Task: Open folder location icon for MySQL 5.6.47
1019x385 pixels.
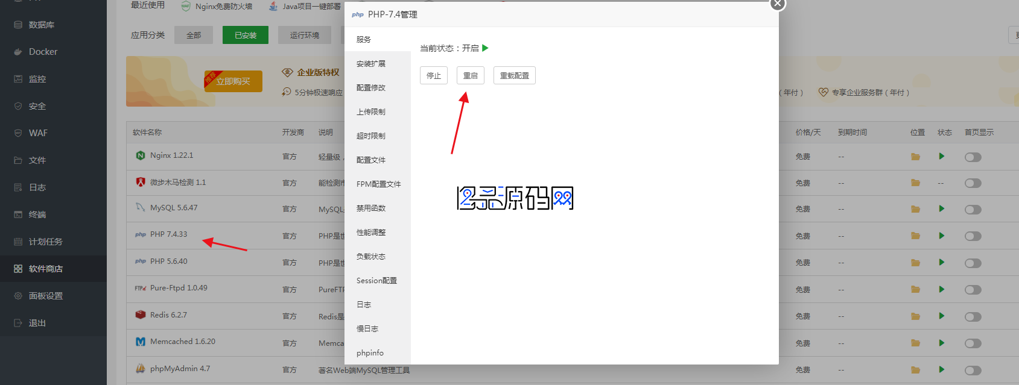Action: (915, 209)
